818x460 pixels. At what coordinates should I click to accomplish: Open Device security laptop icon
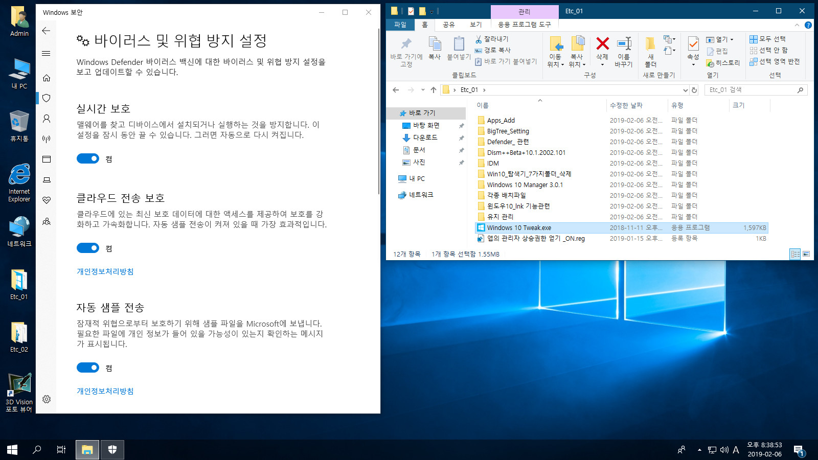point(47,180)
